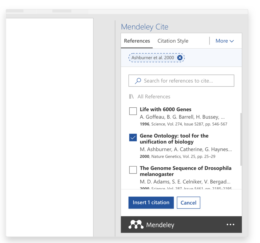This screenshot has height=243, width=260.
Task: Open the References tab
Action: pos(137,41)
